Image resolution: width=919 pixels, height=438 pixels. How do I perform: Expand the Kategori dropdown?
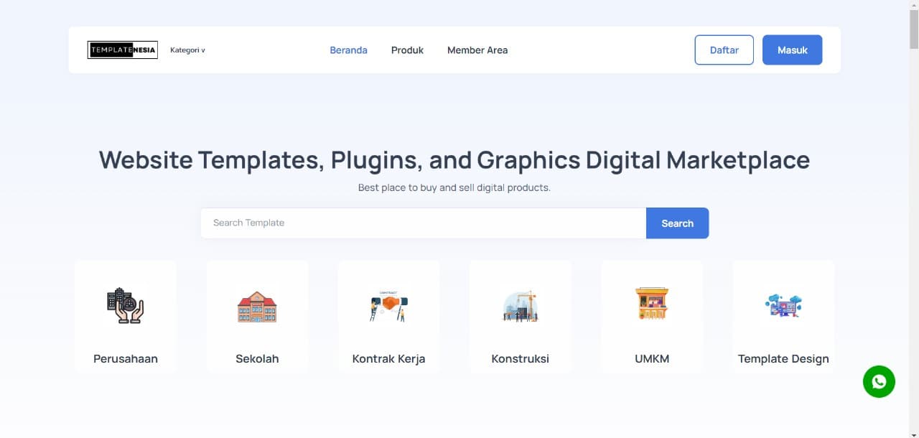coord(187,50)
